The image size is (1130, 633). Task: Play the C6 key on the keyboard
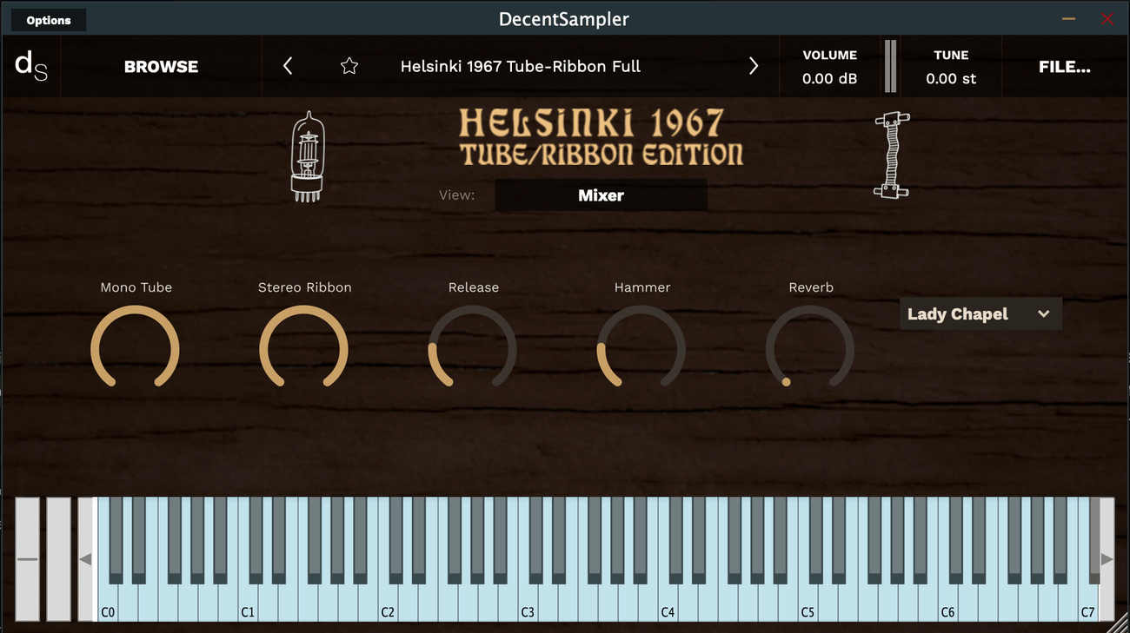(947, 602)
